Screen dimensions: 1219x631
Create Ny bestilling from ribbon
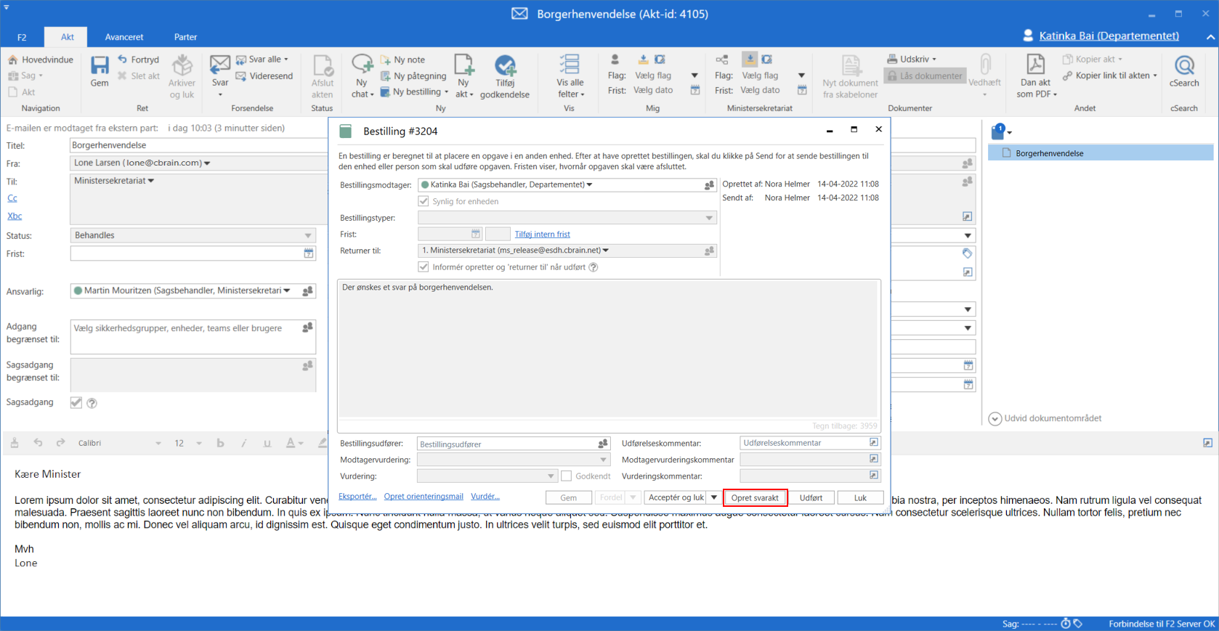(414, 91)
